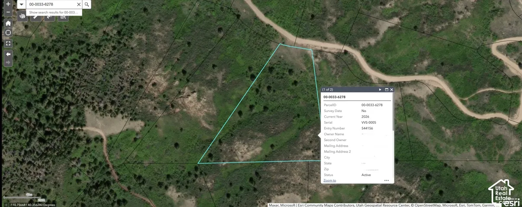Open basemap gallery palette tool

point(23,16)
